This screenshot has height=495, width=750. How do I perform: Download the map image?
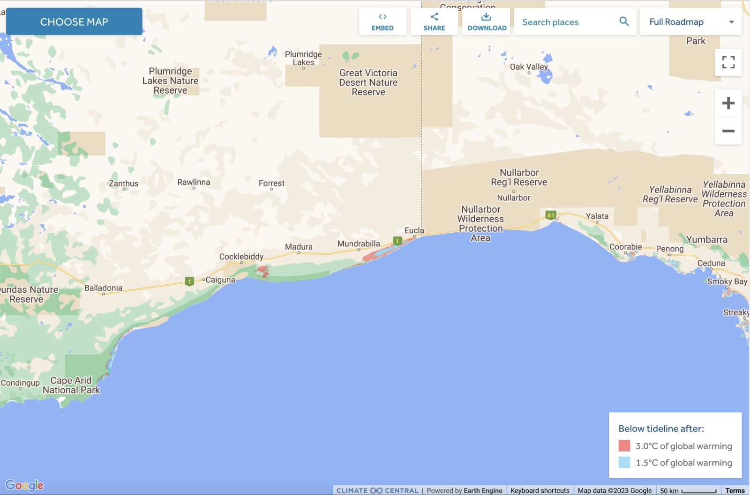tap(487, 22)
